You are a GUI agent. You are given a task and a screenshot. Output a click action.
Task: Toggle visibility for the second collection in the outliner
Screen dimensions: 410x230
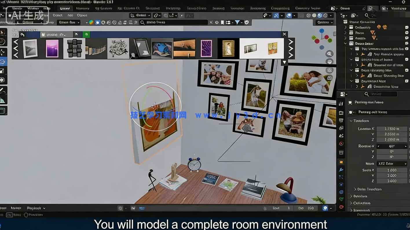click(x=407, y=32)
